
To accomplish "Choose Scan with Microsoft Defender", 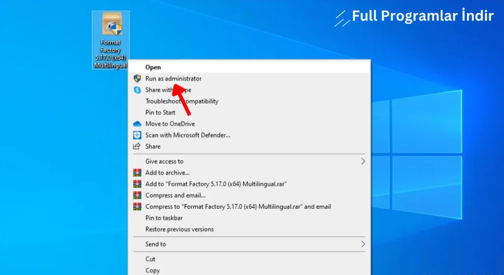I will (249, 135).
